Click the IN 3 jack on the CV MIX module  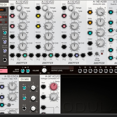point(24,109)
